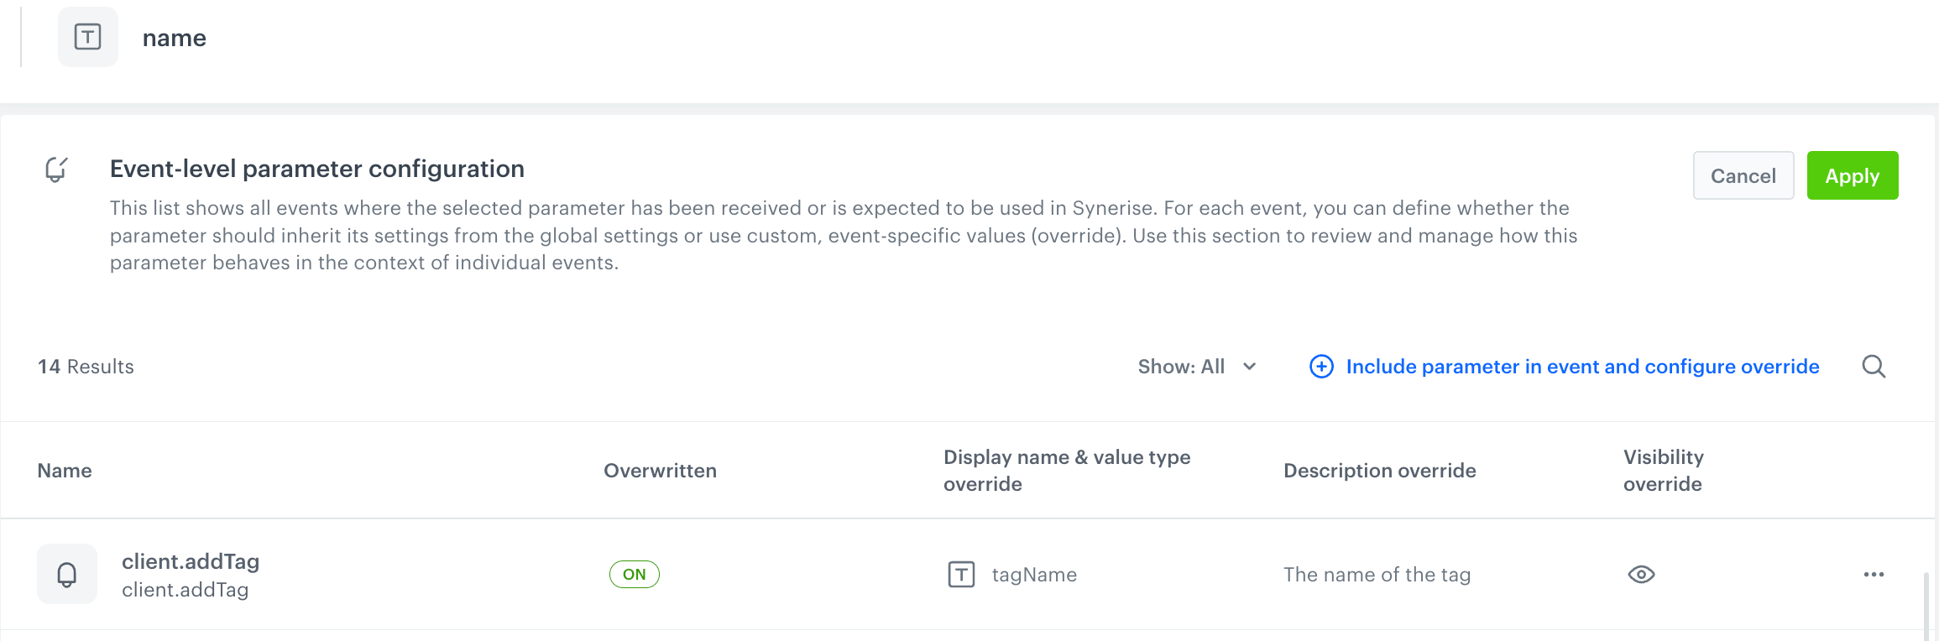Open the Show: All filter dropdown

point(1181,367)
